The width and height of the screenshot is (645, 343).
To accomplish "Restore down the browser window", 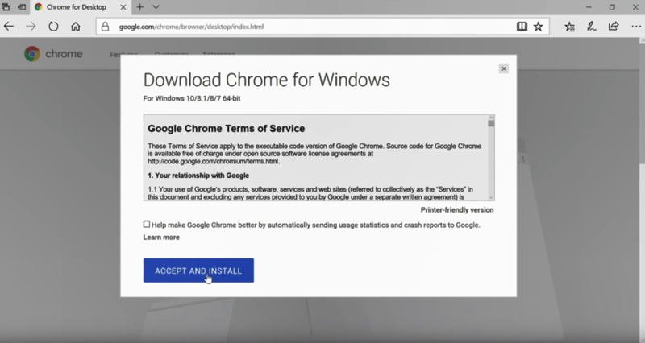I will coord(612,7).
